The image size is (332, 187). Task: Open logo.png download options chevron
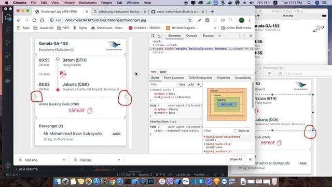tap(63, 159)
